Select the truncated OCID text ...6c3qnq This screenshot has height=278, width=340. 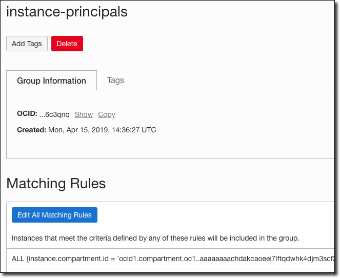pos(54,114)
